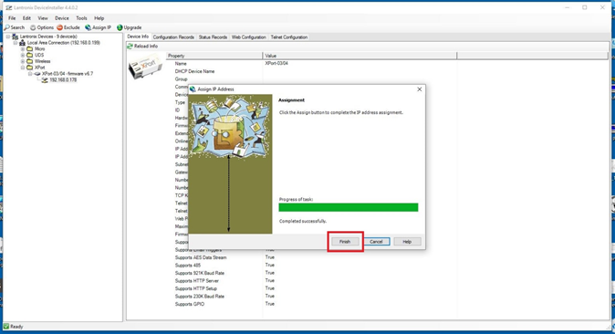Switch to the Web Configuration tab

click(x=249, y=37)
